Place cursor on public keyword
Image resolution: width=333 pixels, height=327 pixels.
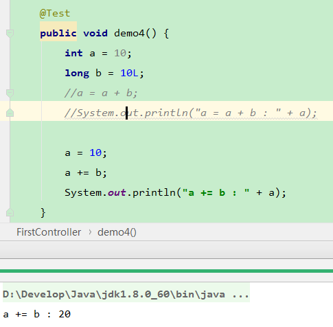(58, 34)
